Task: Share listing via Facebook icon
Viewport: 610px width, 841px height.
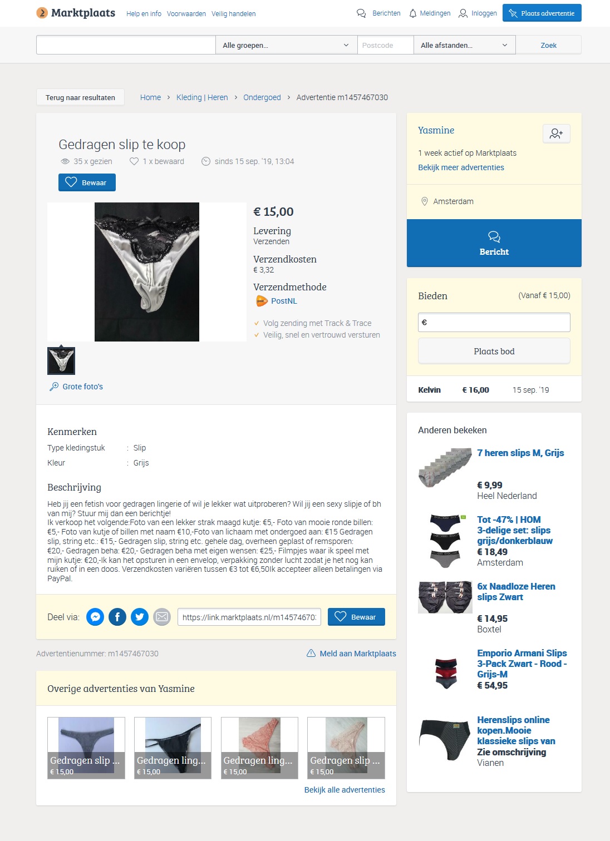Action: click(x=117, y=617)
